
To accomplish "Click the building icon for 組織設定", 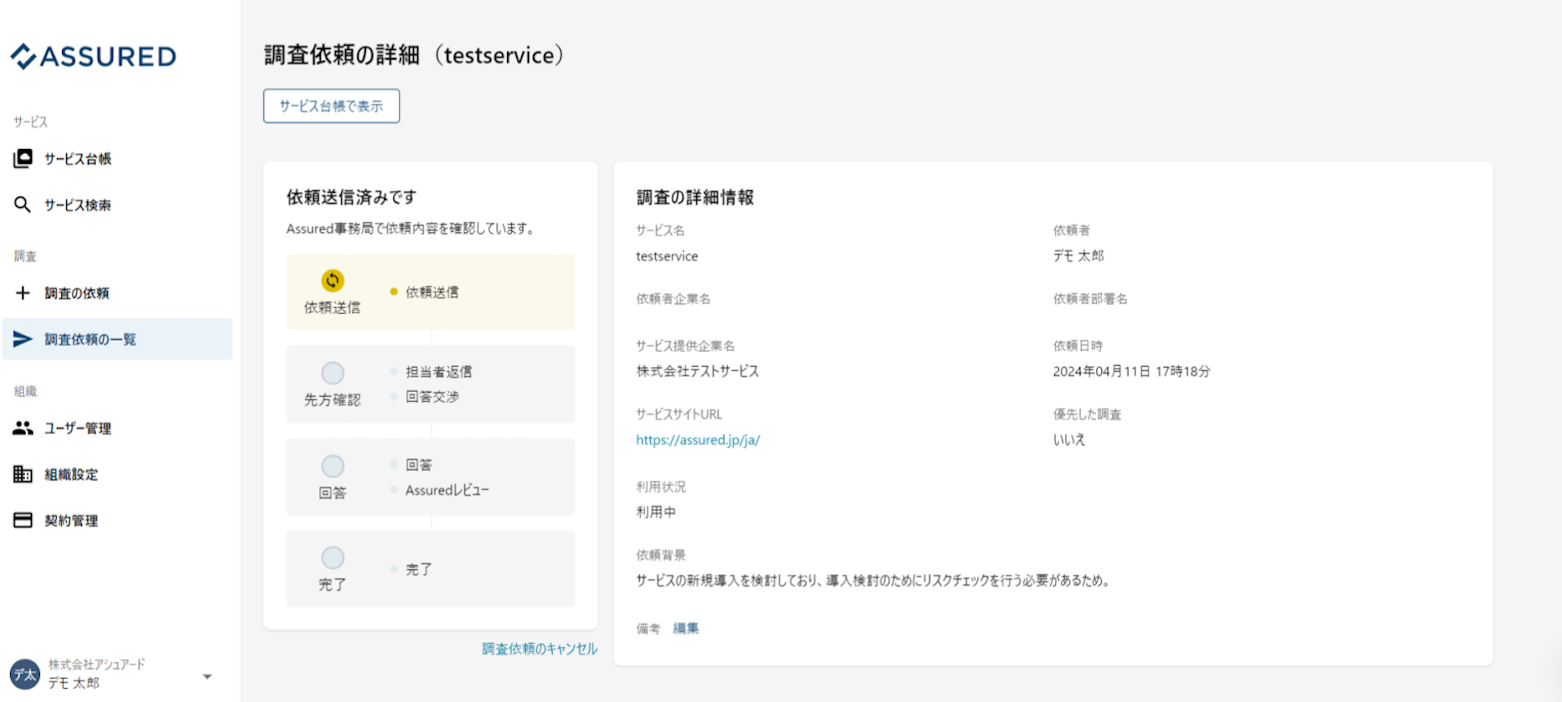I will click(x=22, y=474).
